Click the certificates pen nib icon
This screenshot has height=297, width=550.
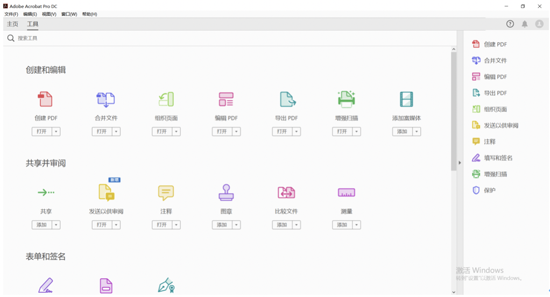pos(166,285)
